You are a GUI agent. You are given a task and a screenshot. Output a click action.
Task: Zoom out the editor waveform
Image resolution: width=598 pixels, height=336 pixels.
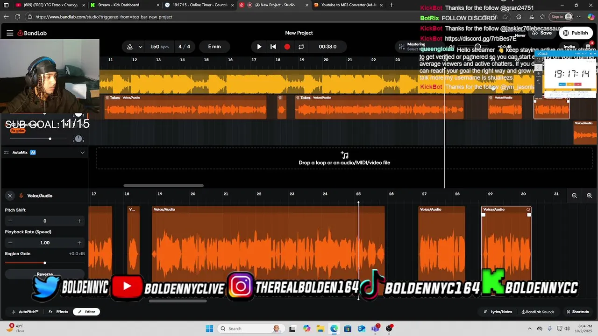575,196
